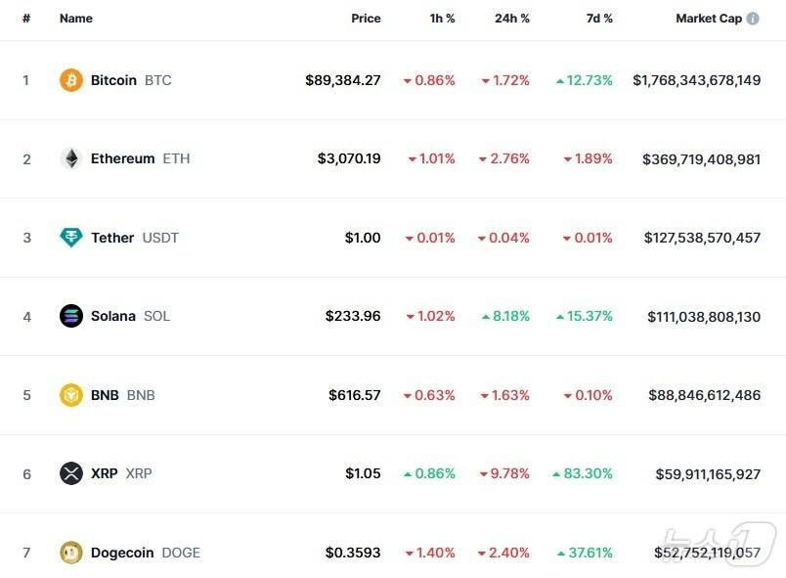Sort by the # rank column

pos(26,19)
